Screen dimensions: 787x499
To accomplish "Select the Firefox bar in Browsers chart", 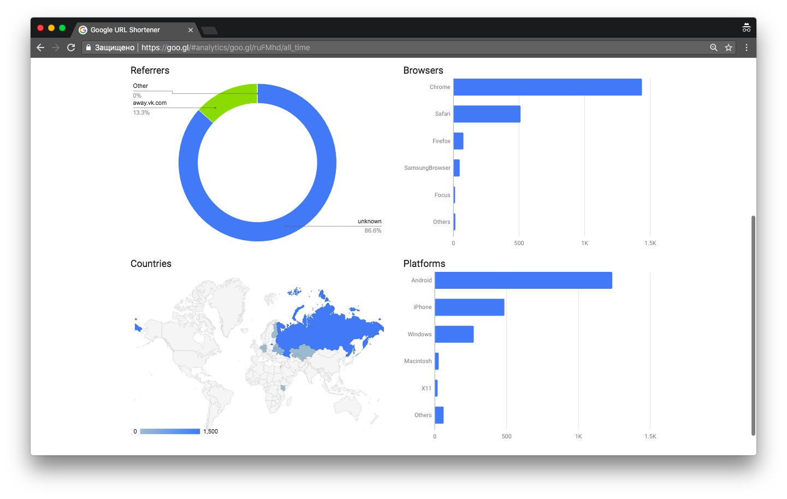I will point(459,141).
